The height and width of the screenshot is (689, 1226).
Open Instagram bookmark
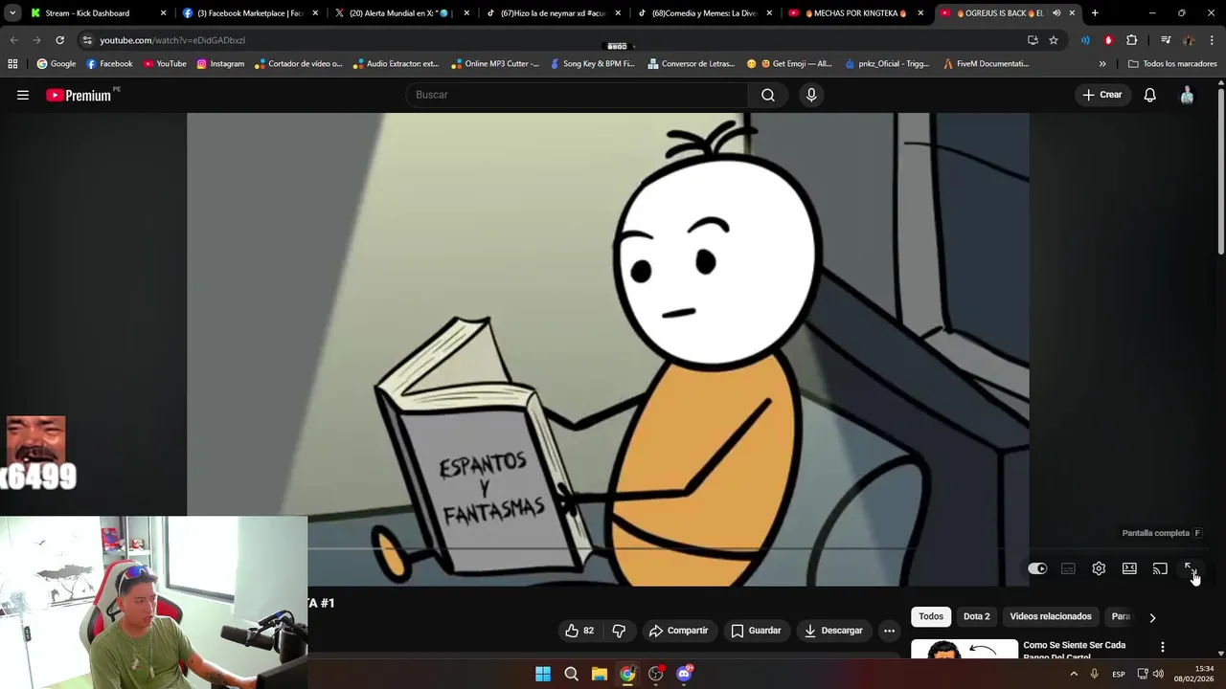(220, 64)
